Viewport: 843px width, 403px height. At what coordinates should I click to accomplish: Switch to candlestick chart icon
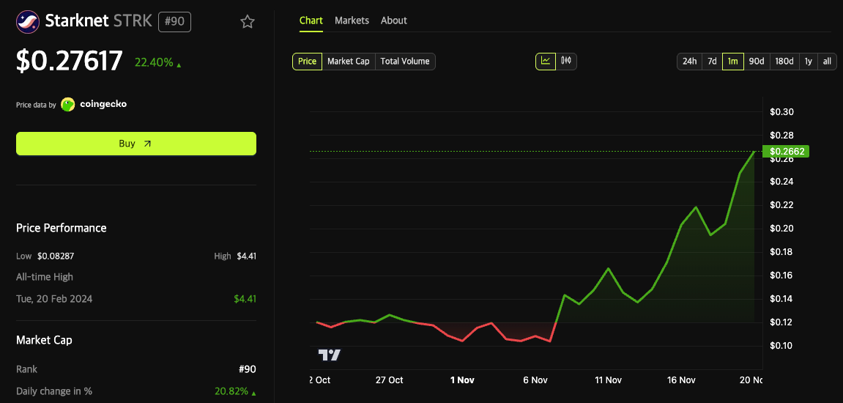[x=566, y=62]
